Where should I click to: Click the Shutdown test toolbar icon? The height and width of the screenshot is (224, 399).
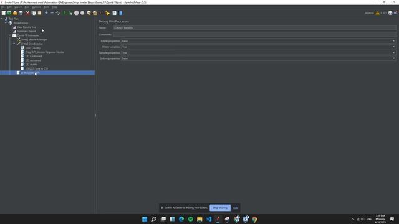click(x=82, y=13)
